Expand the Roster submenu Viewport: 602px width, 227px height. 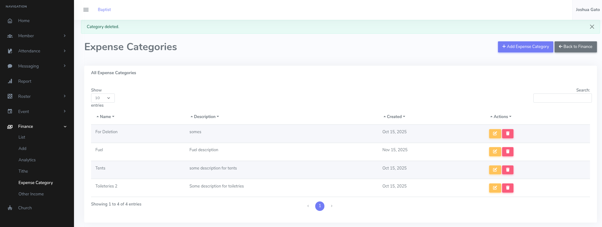pos(64,96)
